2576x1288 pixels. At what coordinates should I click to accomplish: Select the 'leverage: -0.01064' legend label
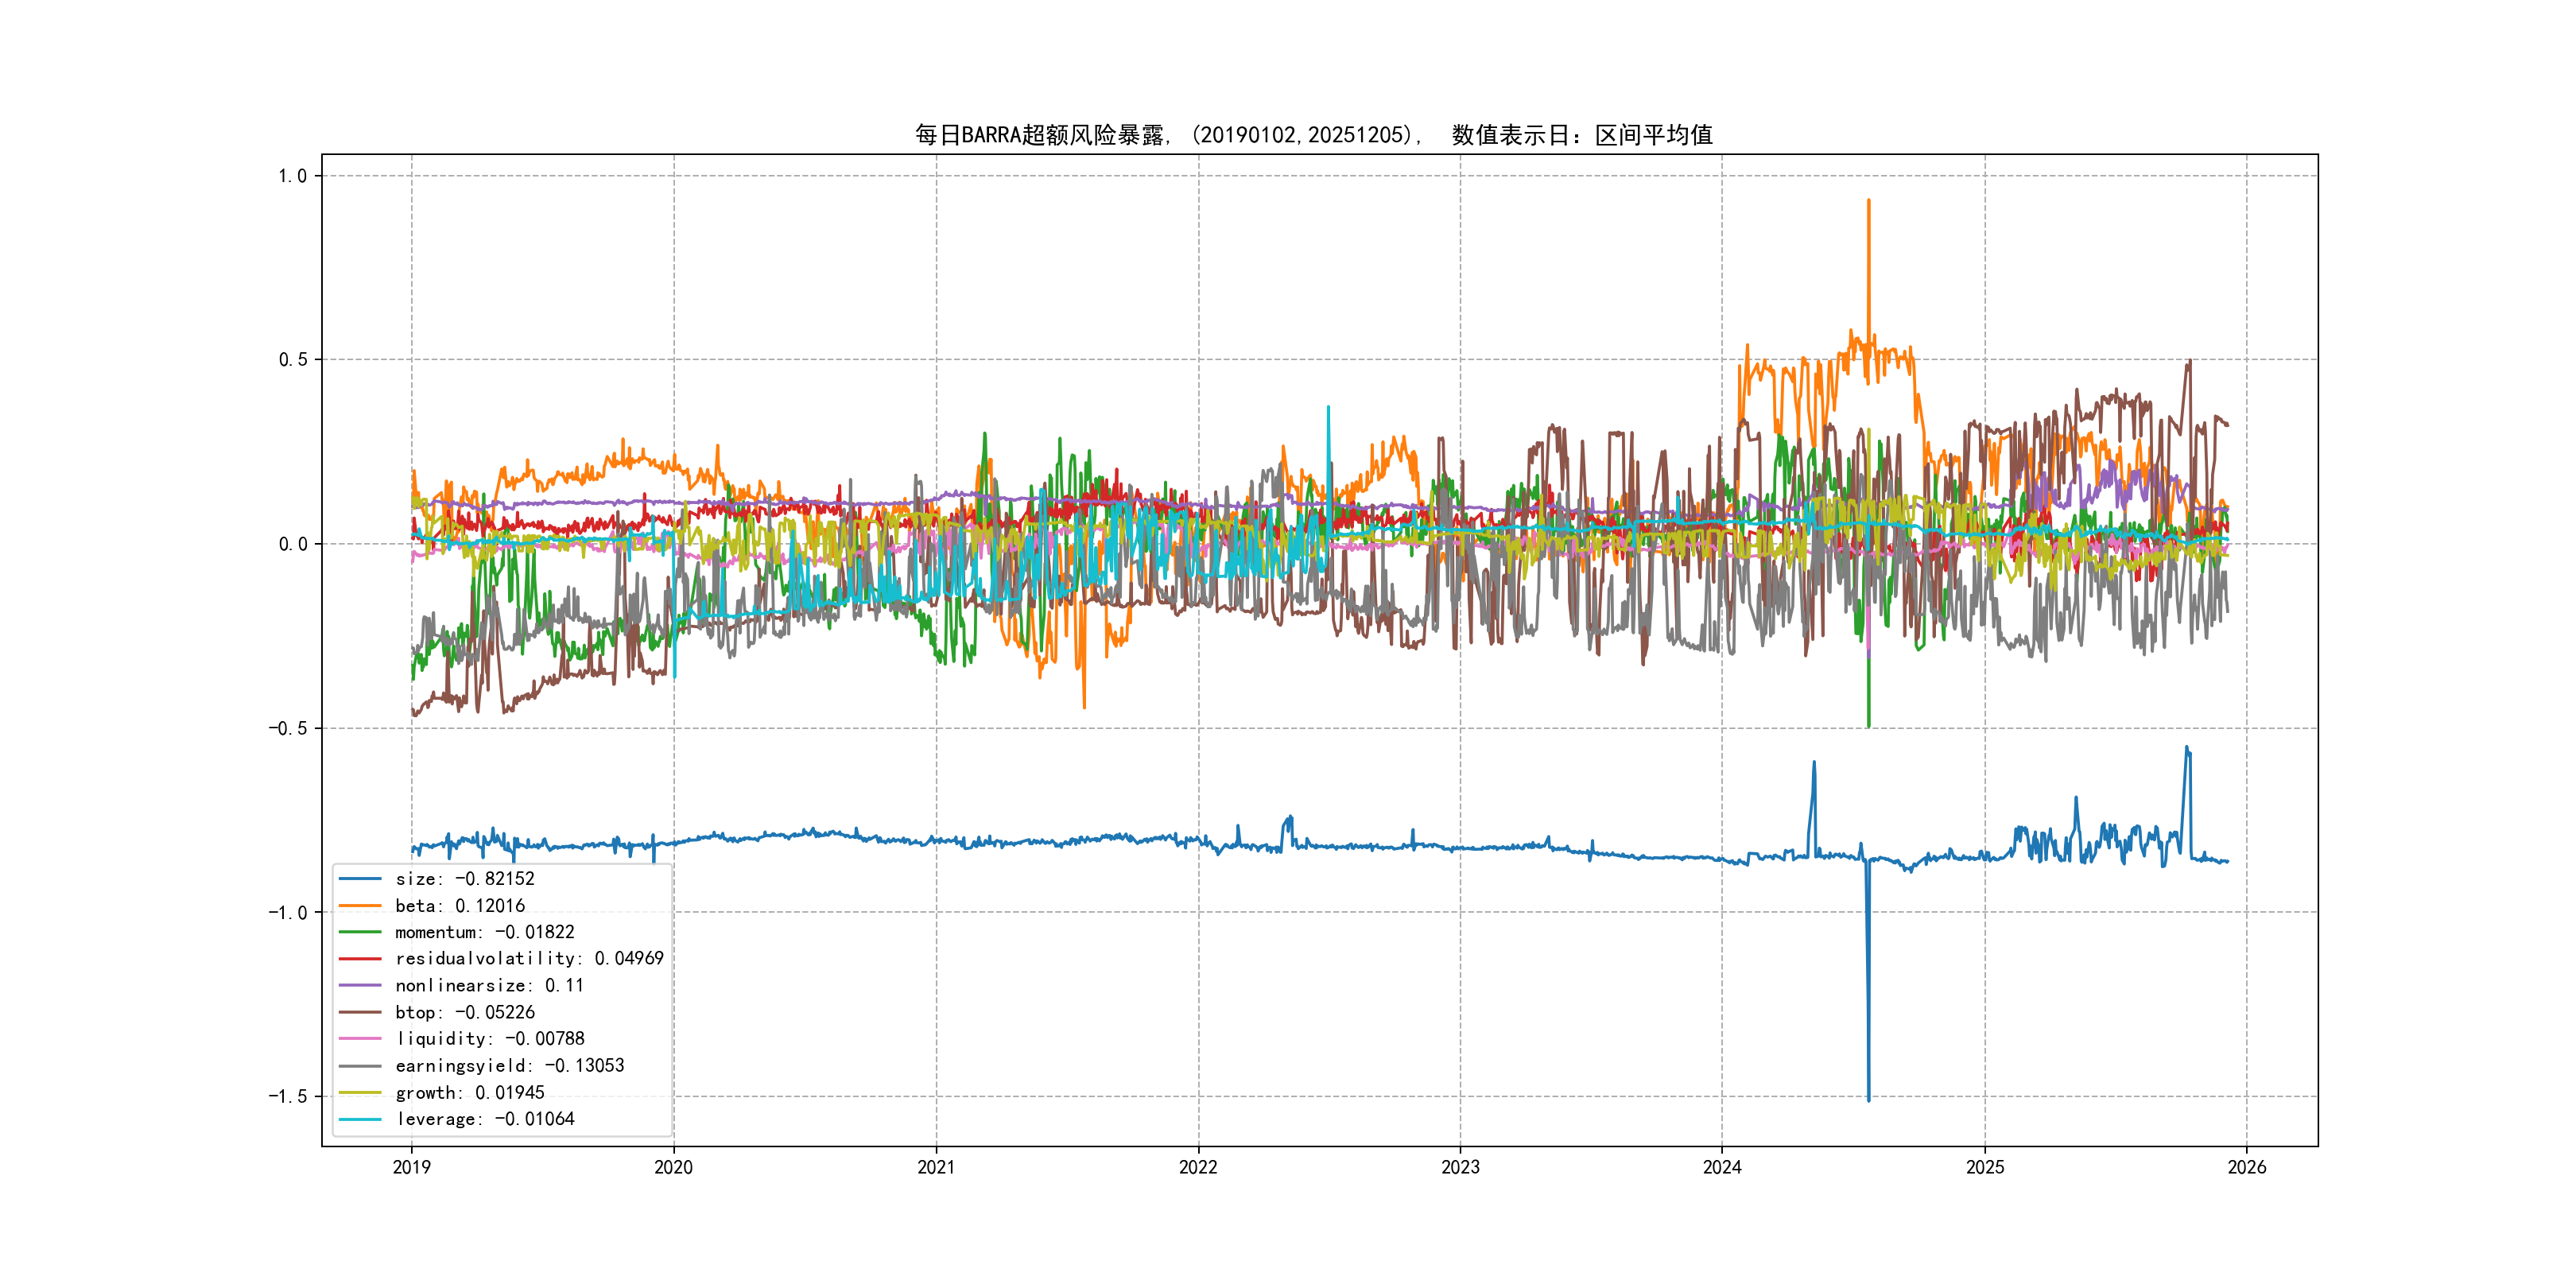pyautogui.click(x=485, y=1119)
